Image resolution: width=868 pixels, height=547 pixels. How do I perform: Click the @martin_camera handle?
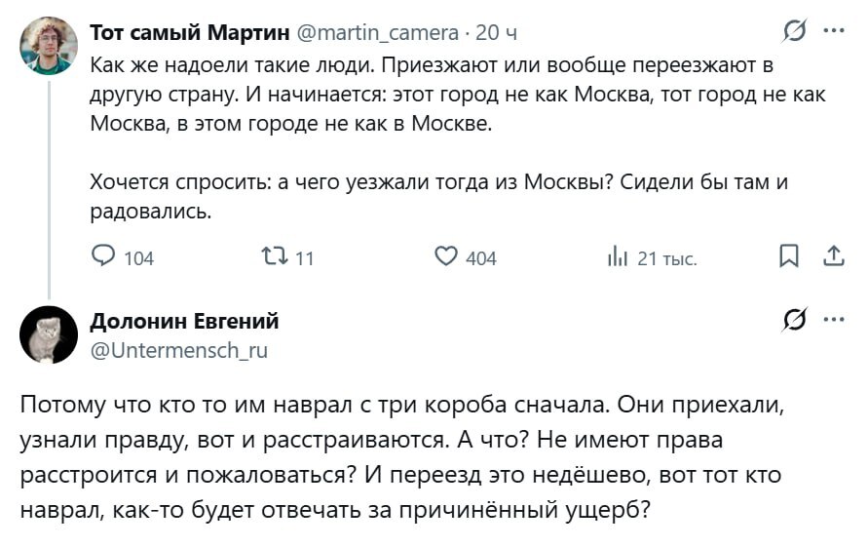[376, 33]
